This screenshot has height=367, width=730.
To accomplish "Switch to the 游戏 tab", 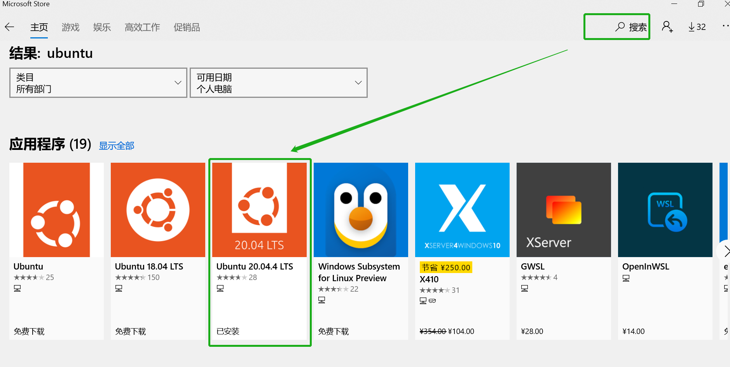I will coord(70,27).
